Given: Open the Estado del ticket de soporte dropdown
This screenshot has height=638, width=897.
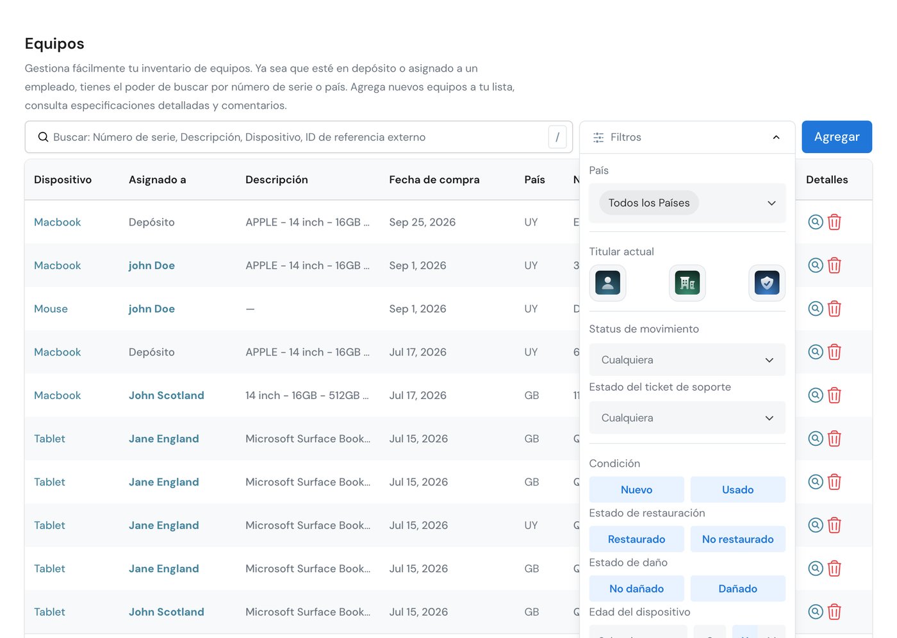Looking at the screenshot, I should [687, 418].
